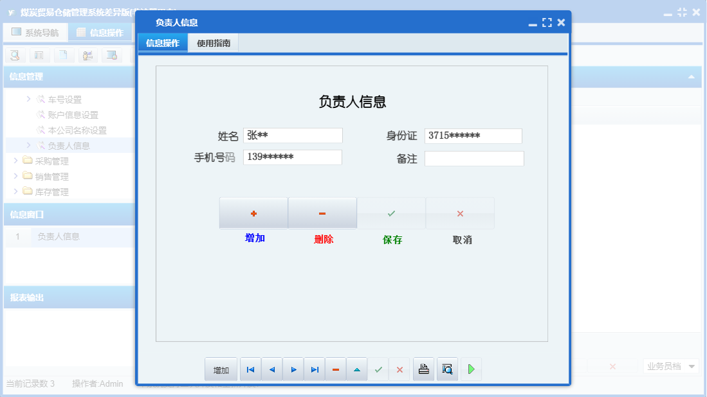Jump to the first record
Viewport: 707px width, 397px height.
250,369
